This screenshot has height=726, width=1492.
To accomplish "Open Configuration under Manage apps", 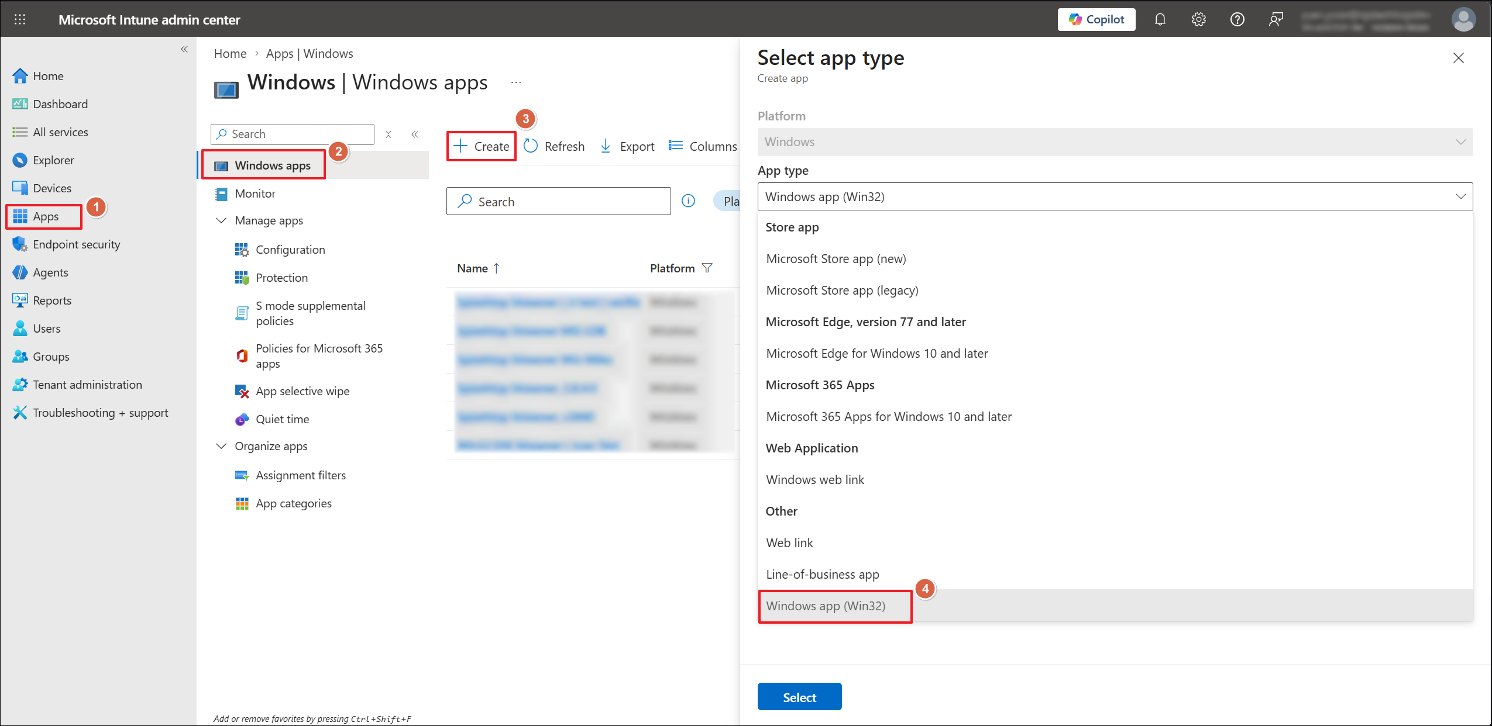I will [x=280, y=250].
